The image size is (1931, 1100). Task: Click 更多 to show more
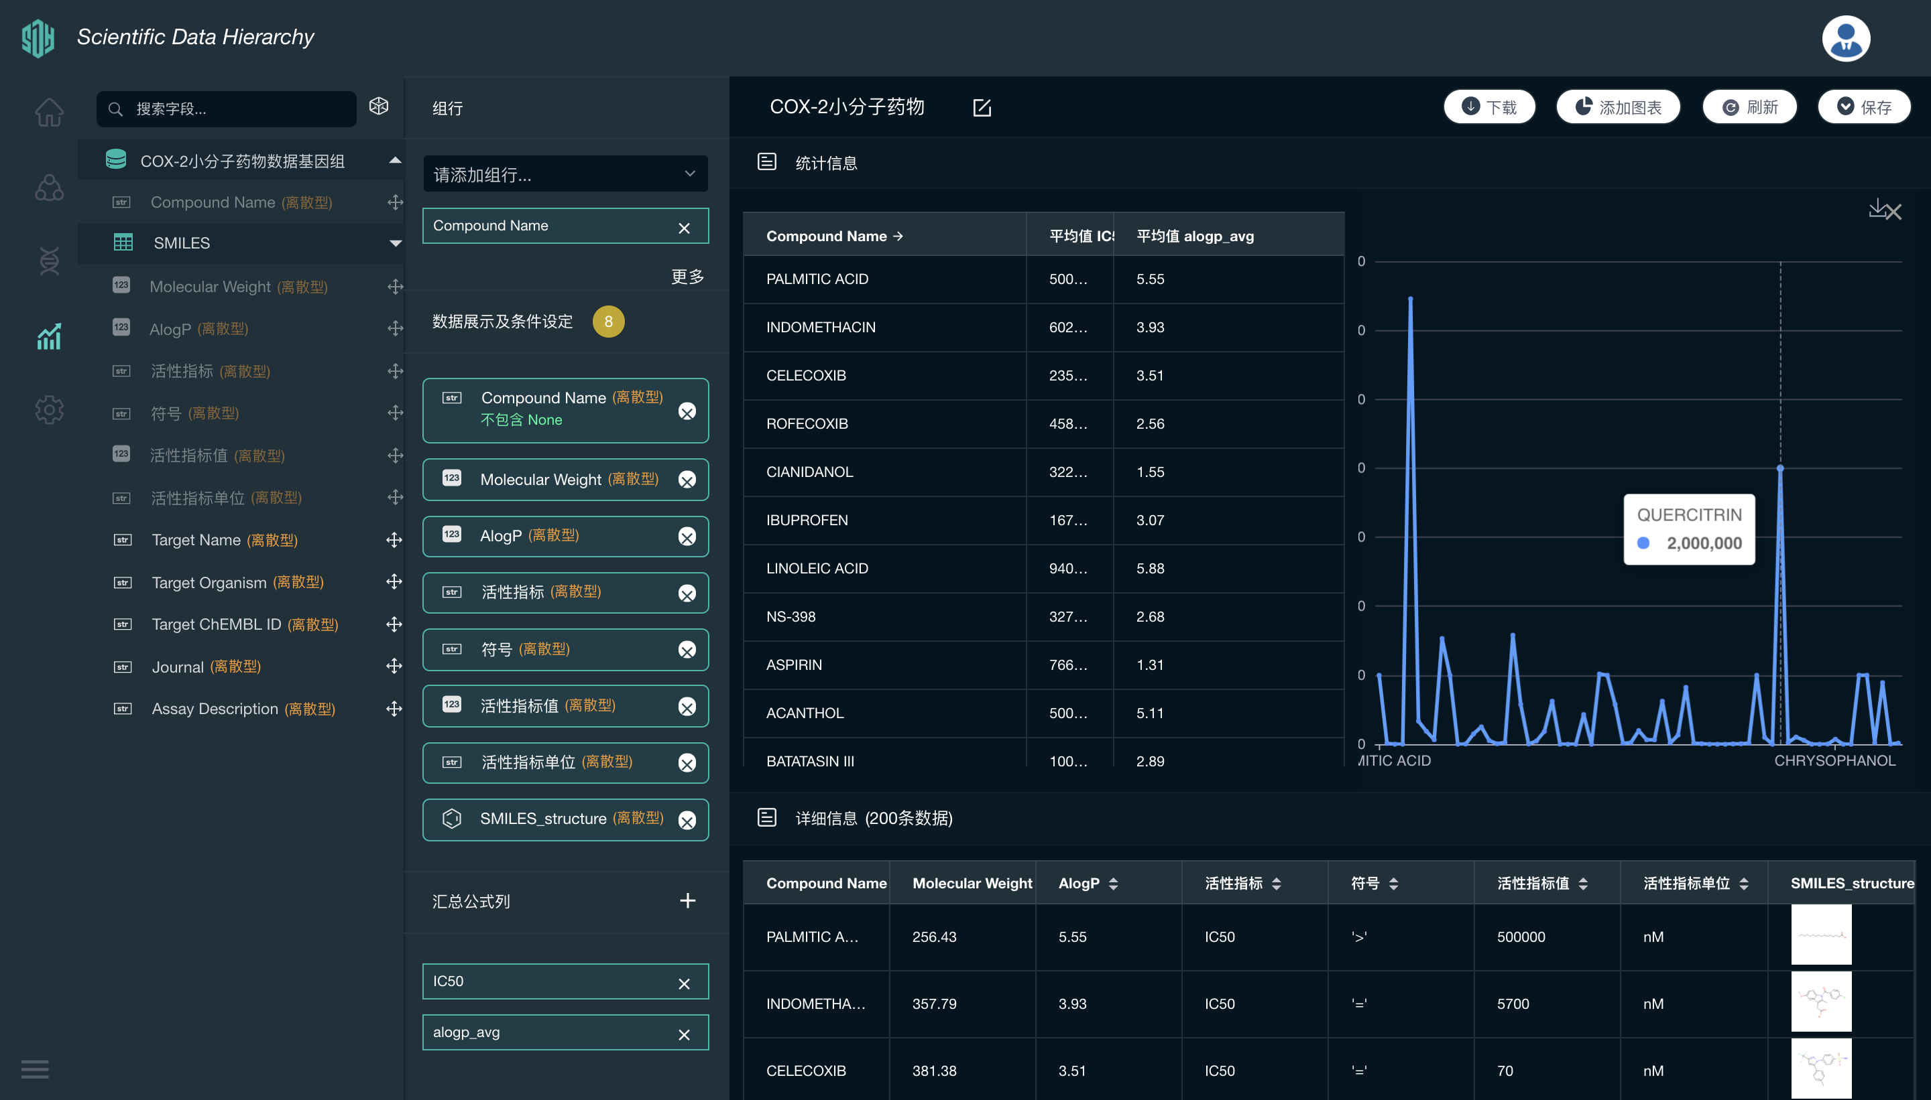point(688,277)
